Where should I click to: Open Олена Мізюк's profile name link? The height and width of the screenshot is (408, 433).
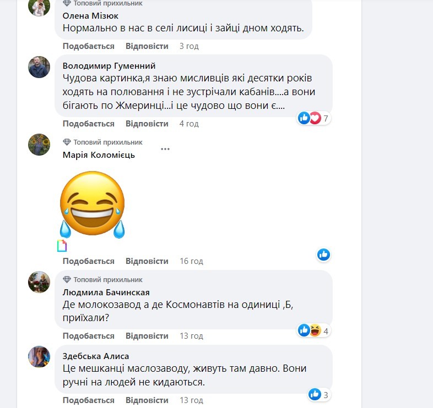90,16
